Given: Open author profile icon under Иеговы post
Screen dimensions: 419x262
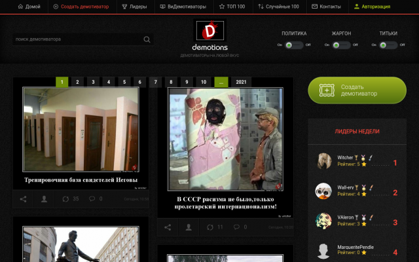Looking at the screenshot, I should [44, 199].
